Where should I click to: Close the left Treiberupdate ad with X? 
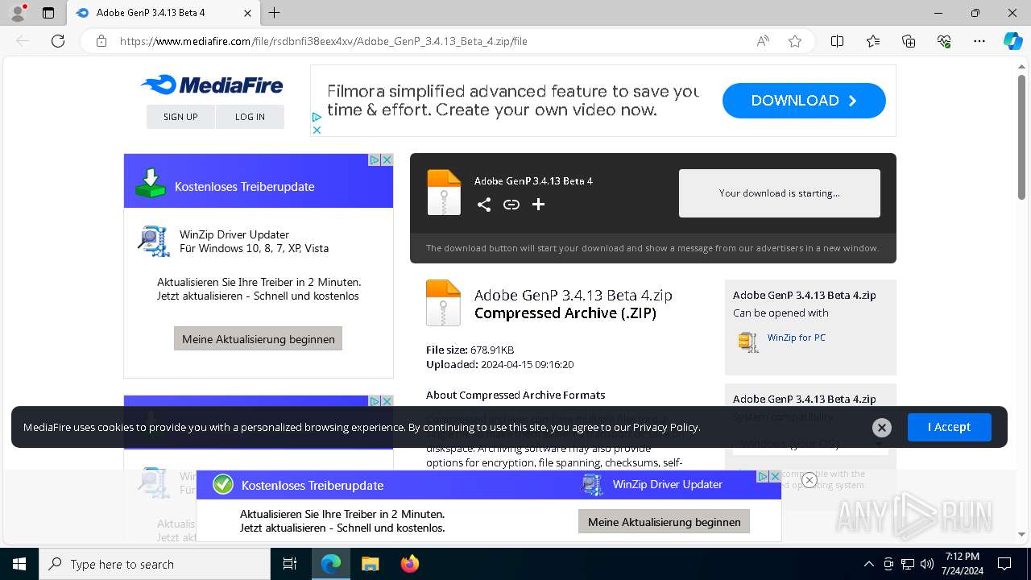pos(387,159)
